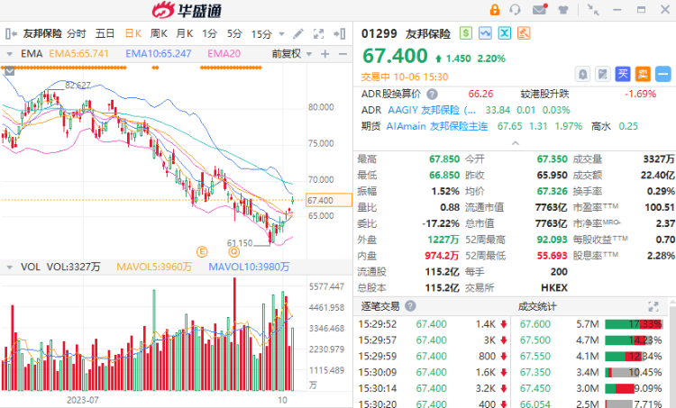The width and height of the screenshot is (676, 408).
Task: Click 市盈率TTM value 100.51
Action: tap(659, 207)
